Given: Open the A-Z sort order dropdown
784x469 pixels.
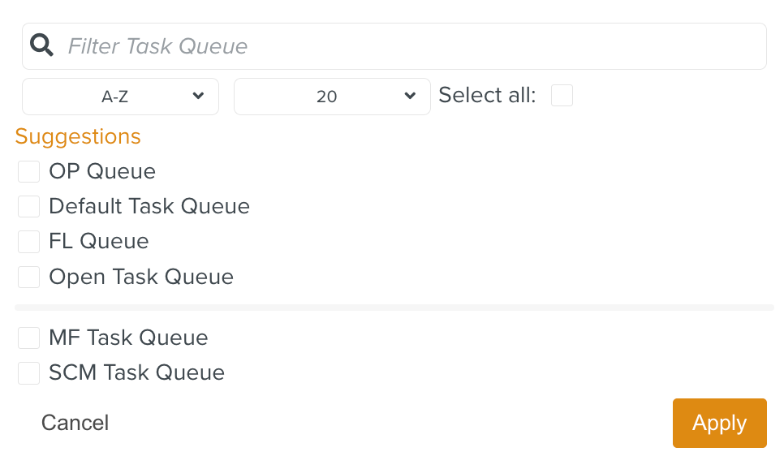Looking at the screenshot, I should coord(120,96).
